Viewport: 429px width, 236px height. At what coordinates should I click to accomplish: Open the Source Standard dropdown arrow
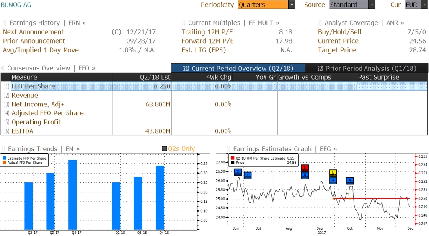click(x=372, y=5)
